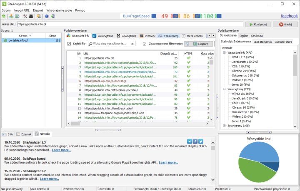Click the green pie chart slice
The height and width of the screenshot is (191, 300).
pyautogui.click(x=255, y=171)
